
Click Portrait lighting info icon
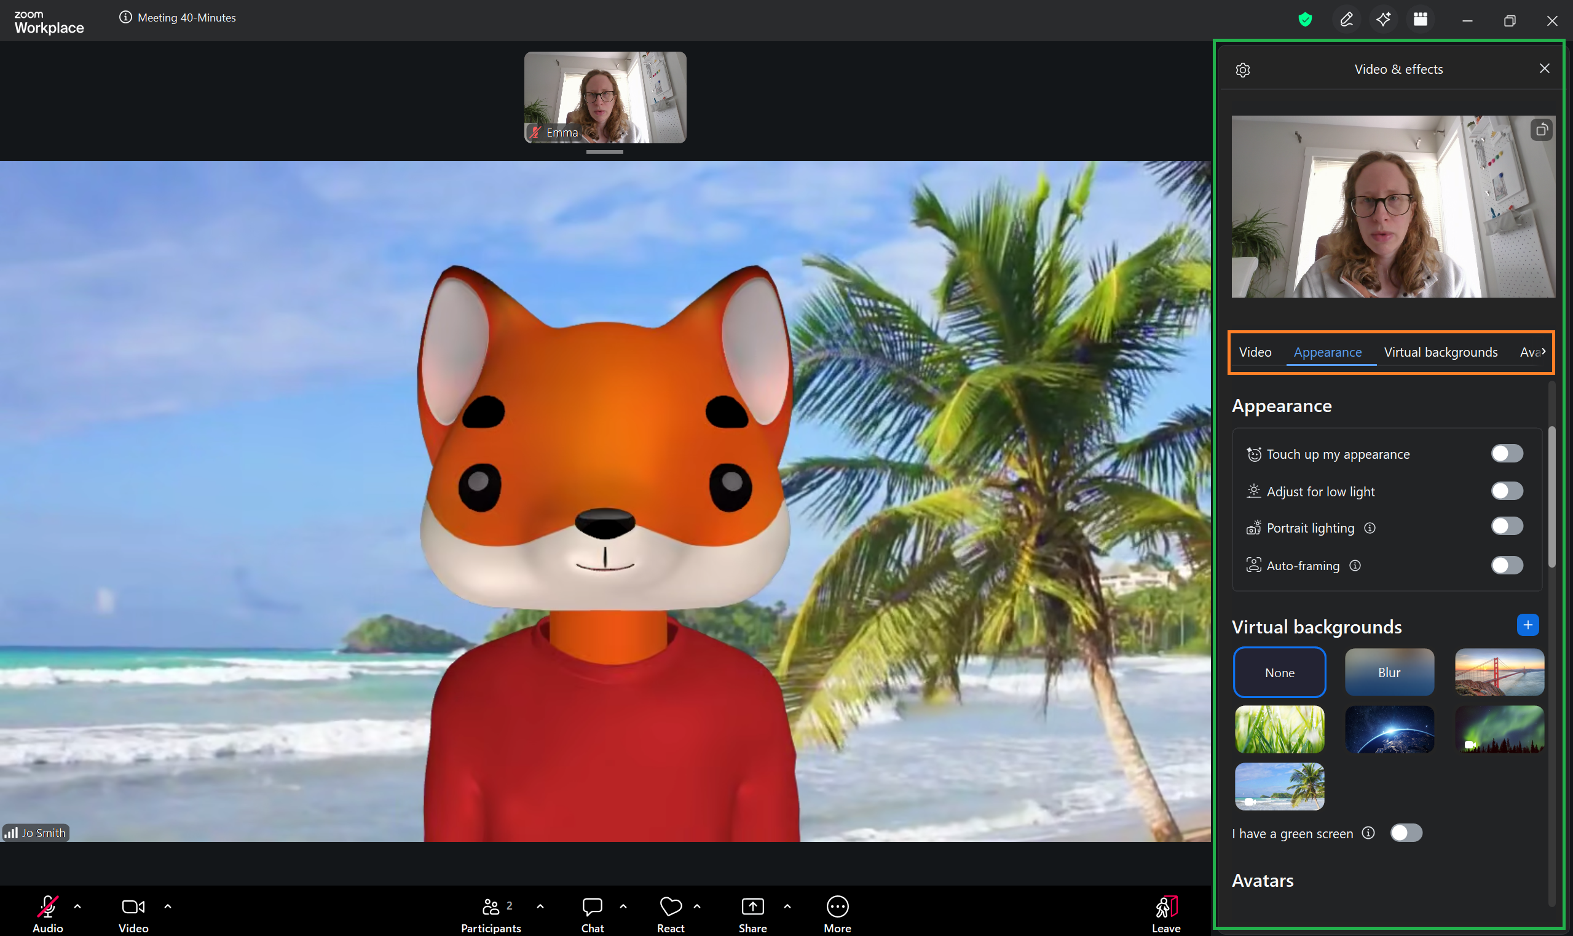(x=1370, y=528)
